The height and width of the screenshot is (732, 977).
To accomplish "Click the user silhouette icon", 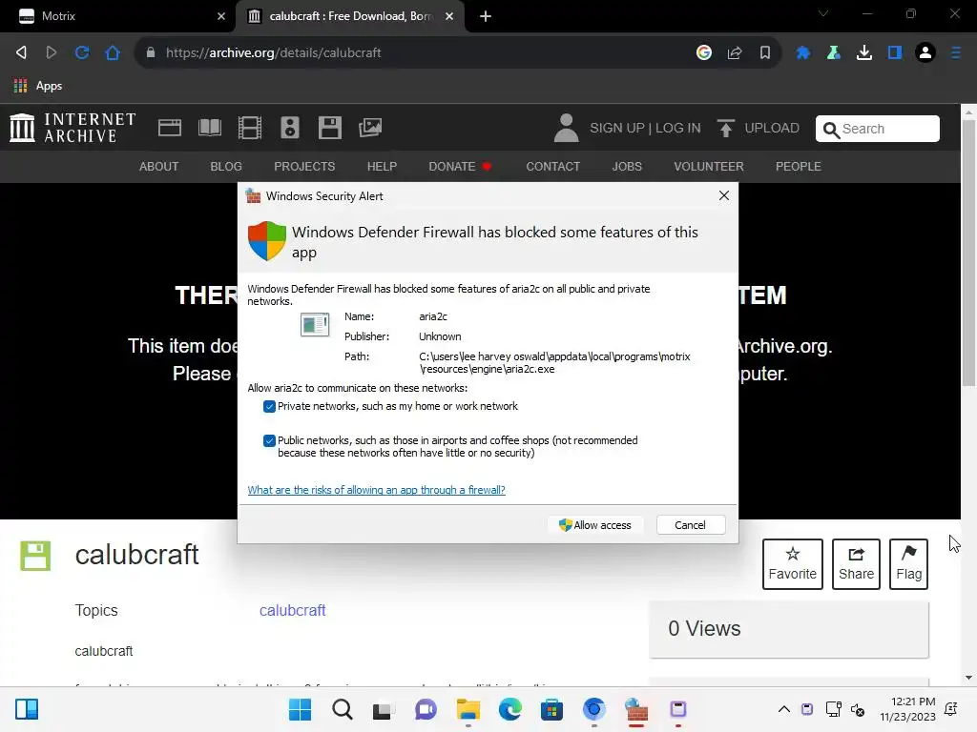I will pos(567,129).
